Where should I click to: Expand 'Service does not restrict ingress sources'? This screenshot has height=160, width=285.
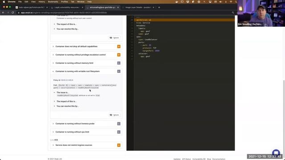[x=86, y=145]
